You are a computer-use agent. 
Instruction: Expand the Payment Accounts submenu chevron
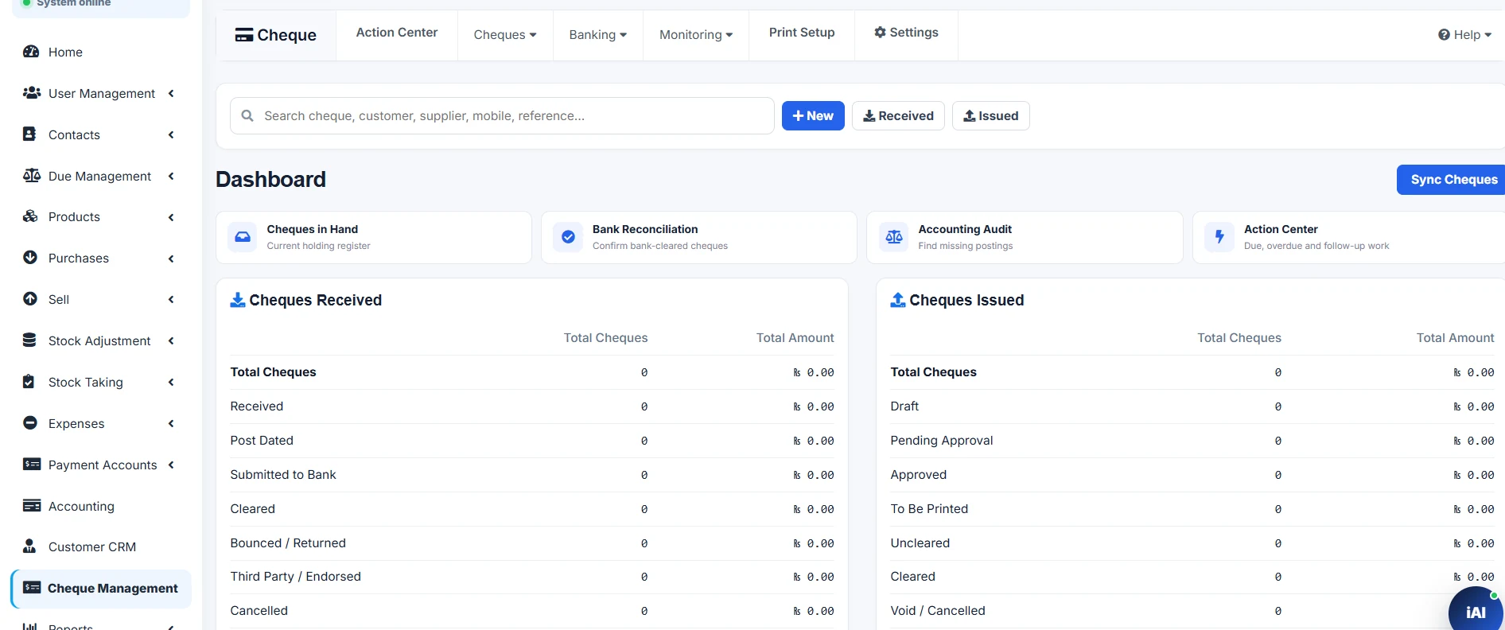click(x=171, y=465)
